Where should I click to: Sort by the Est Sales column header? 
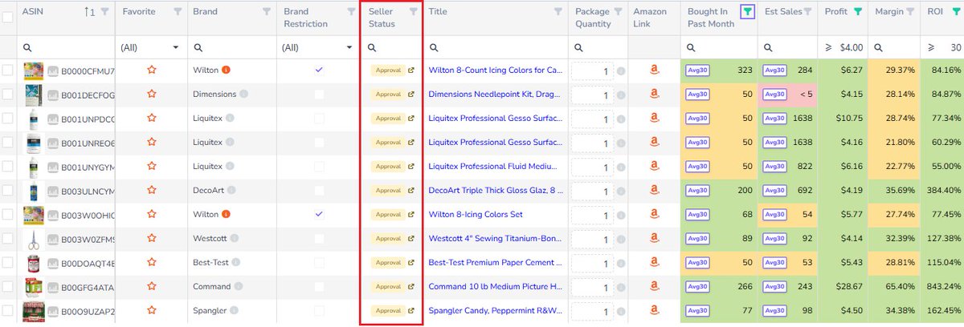(783, 12)
